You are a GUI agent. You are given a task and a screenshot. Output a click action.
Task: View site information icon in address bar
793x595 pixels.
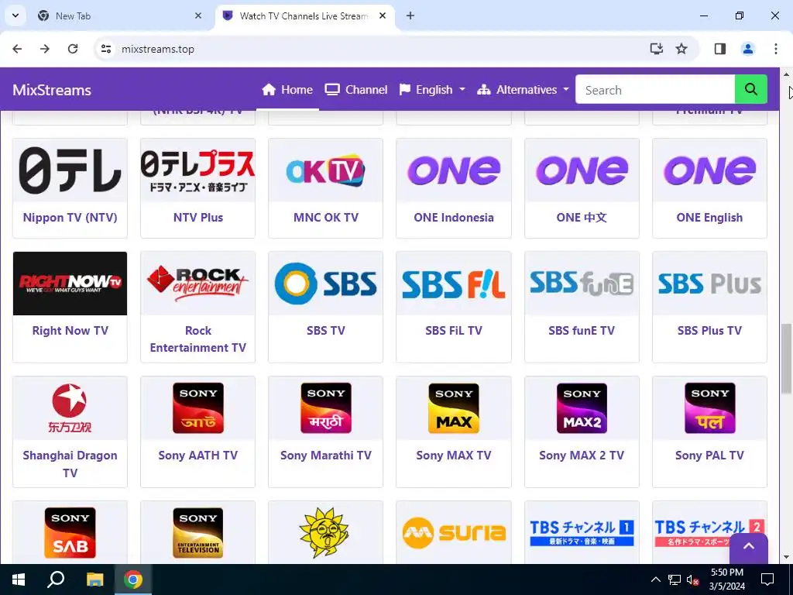(105, 49)
